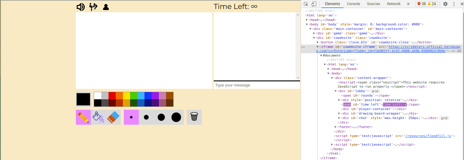
Task: Click the grid badge next to chat div
Action: [x=444, y=118]
